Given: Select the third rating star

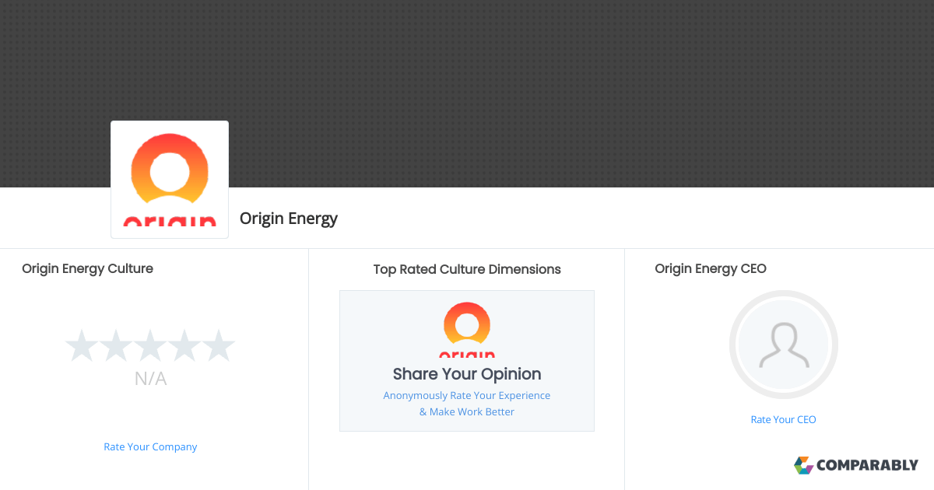Looking at the screenshot, I should [x=150, y=345].
